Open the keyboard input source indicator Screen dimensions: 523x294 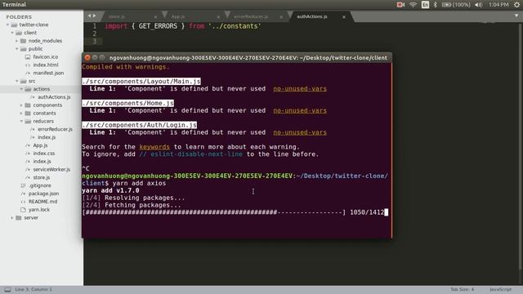tap(425, 5)
